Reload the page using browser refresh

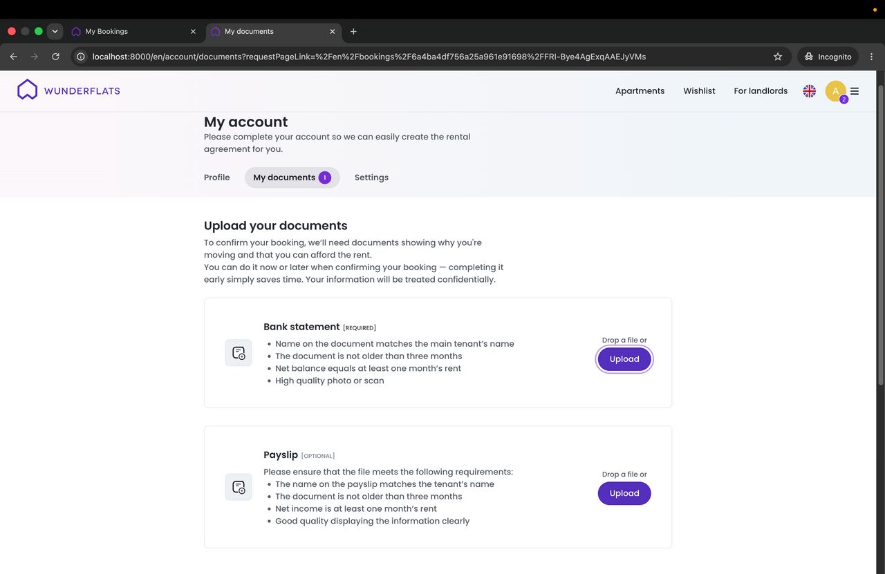click(x=55, y=57)
